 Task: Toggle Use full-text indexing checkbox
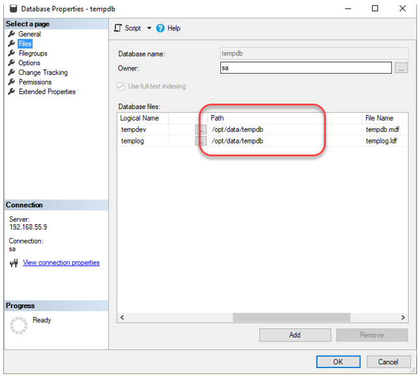[121, 86]
